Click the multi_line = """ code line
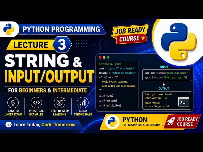Image resolution: width=203 pixels, height=152 pixels. click(108, 77)
